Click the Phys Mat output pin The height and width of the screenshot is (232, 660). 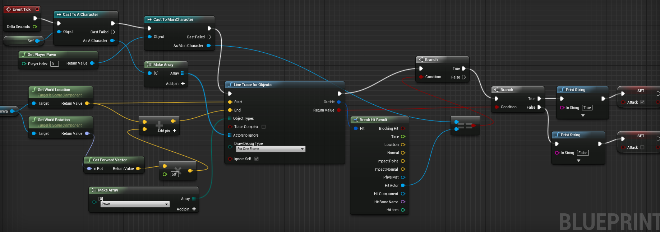[403, 177]
